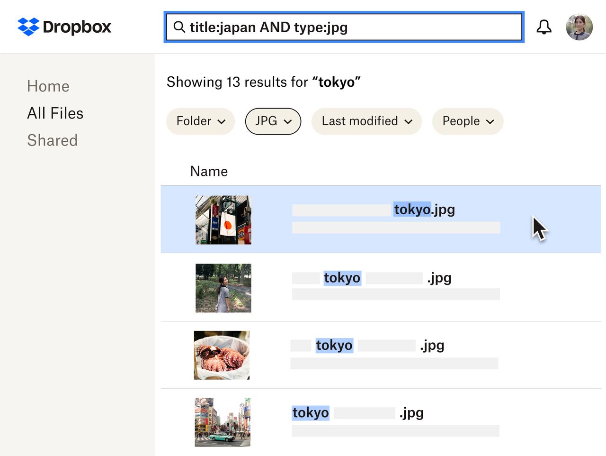This screenshot has height=456, width=606.
Task: Select All Files in the sidebar
Action: tap(55, 113)
